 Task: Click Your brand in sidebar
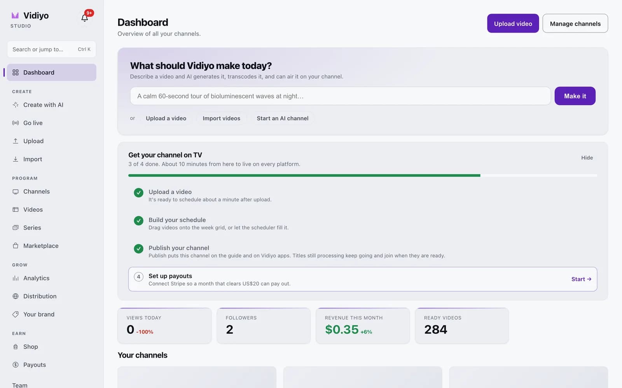pos(52,314)
